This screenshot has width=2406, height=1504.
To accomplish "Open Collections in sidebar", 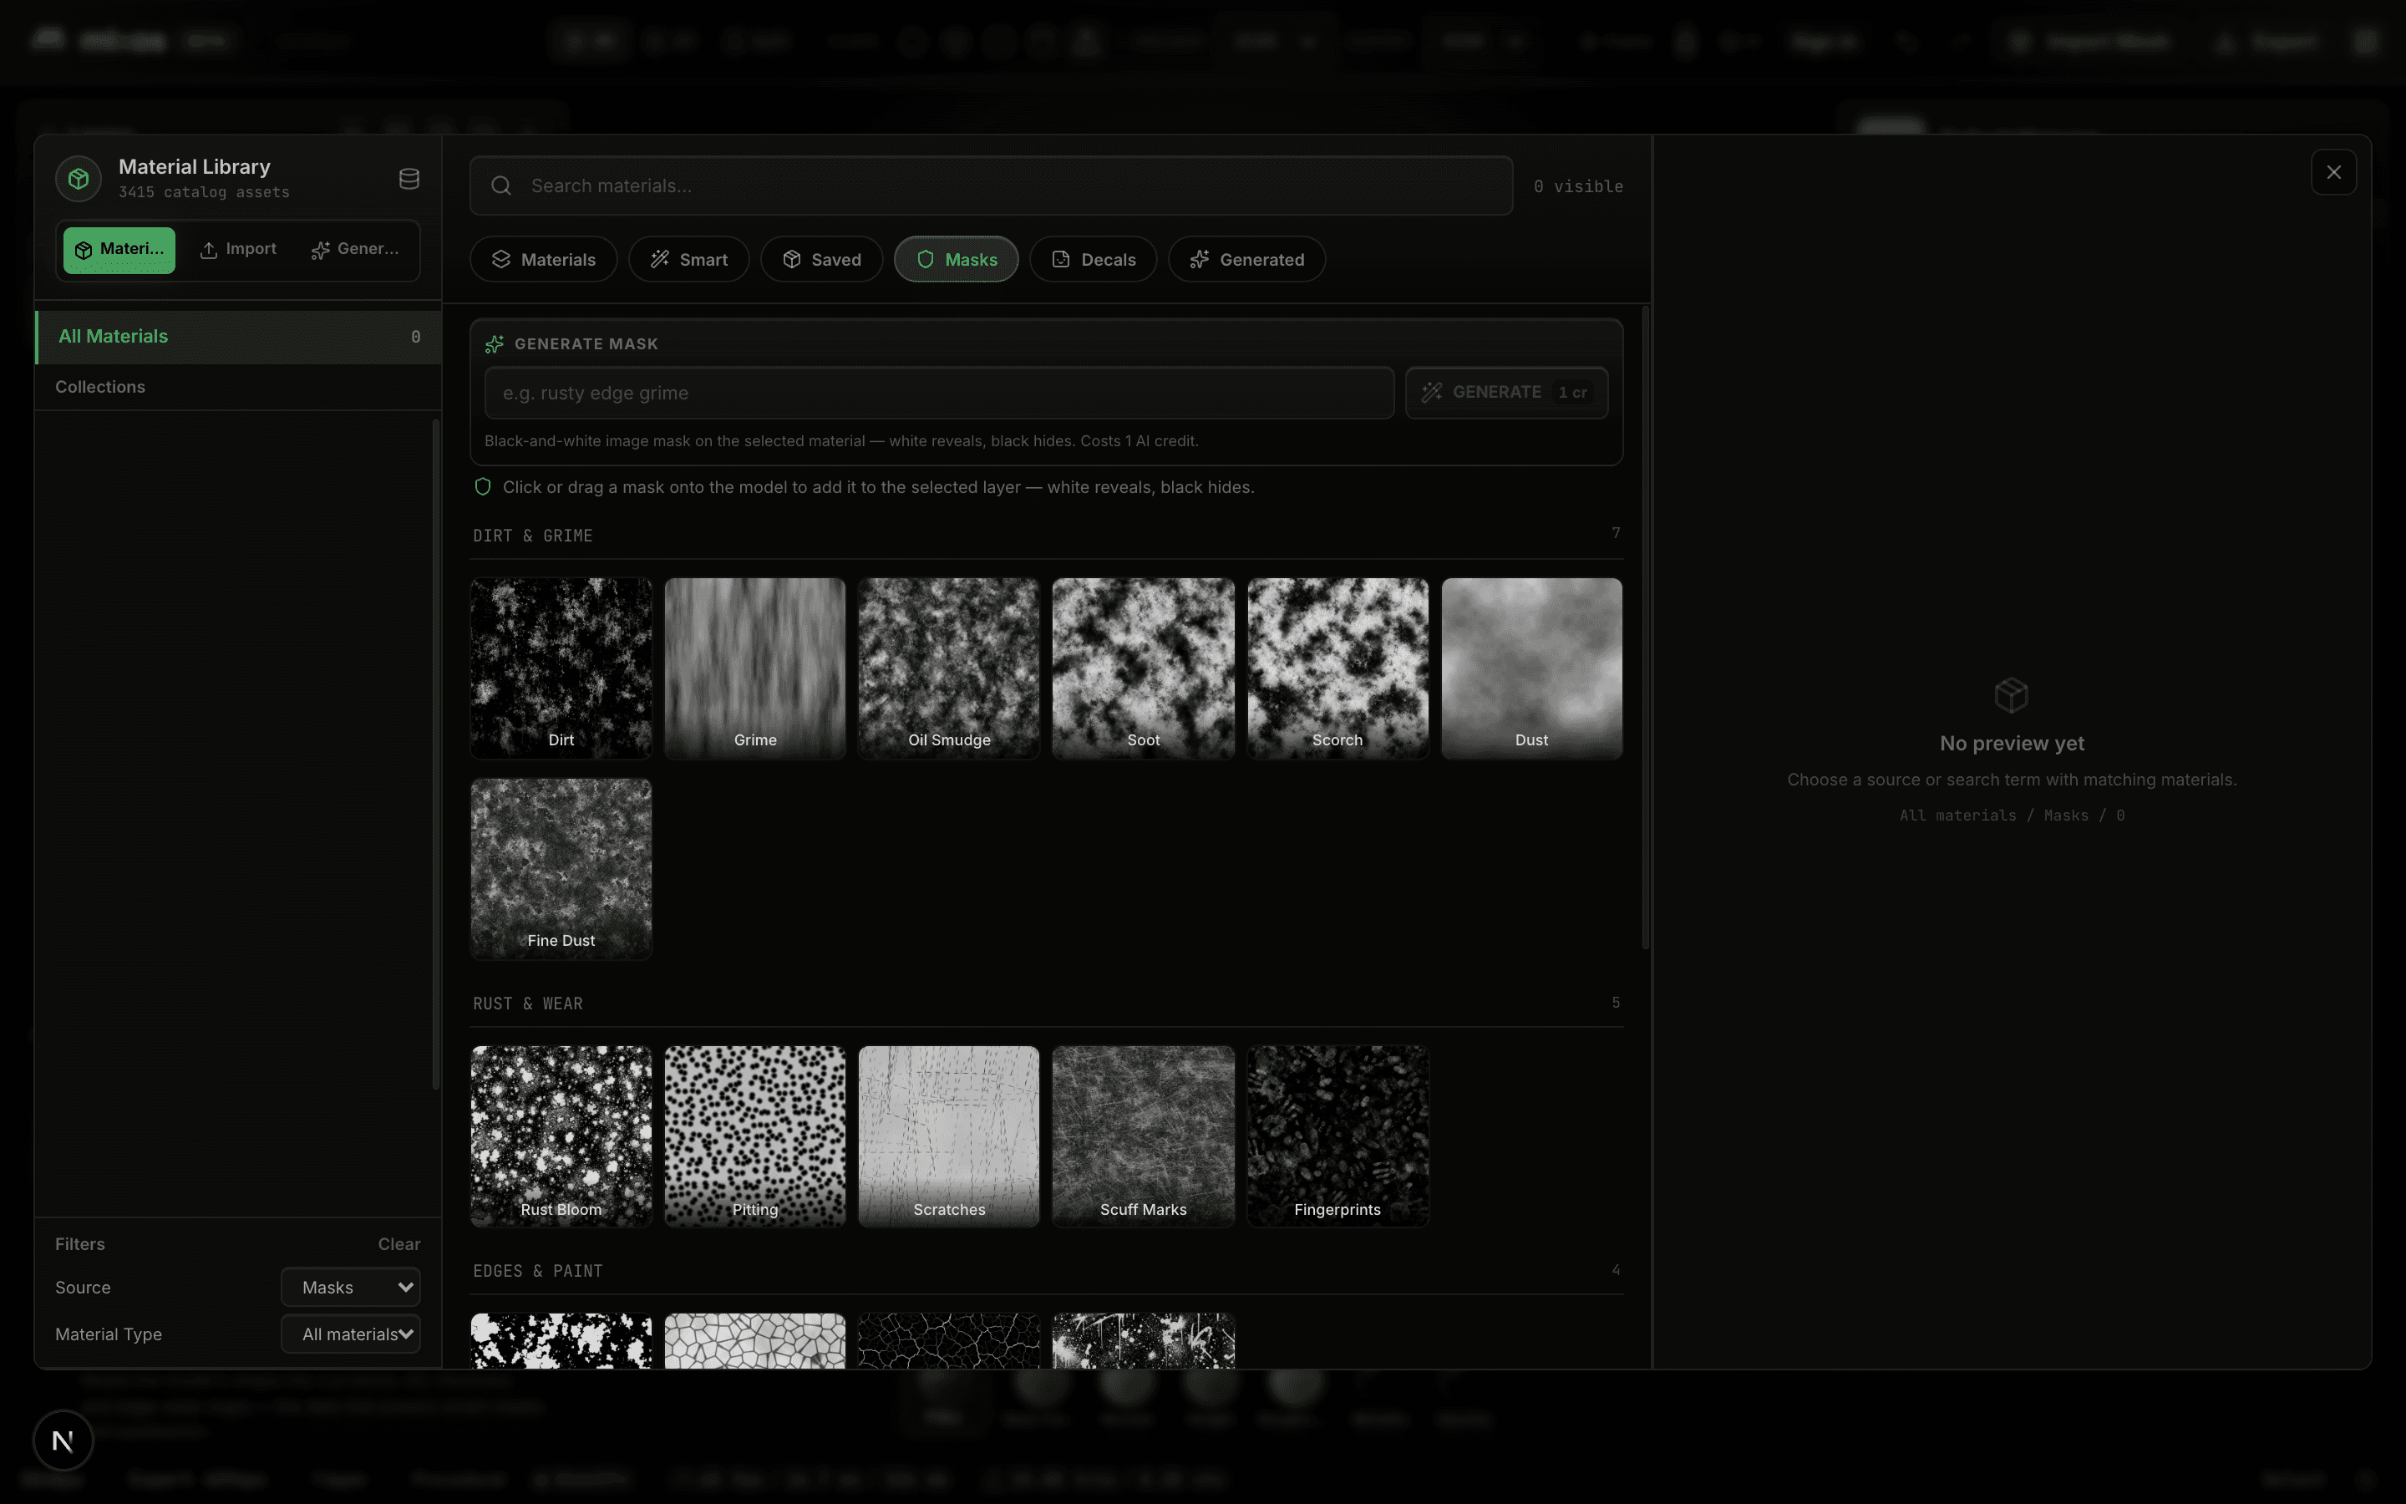I will [239, 387].
